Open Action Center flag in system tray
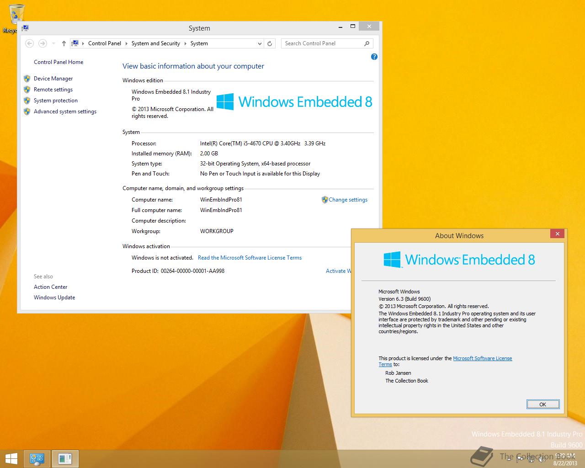Image resolution: width=585 pixels, height=468 pixels. pyautogui.click(x=520, y=459)
